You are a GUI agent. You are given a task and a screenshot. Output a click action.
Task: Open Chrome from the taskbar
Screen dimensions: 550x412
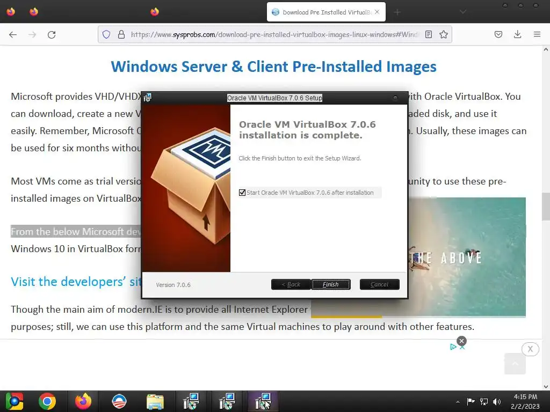click(47, 401)
